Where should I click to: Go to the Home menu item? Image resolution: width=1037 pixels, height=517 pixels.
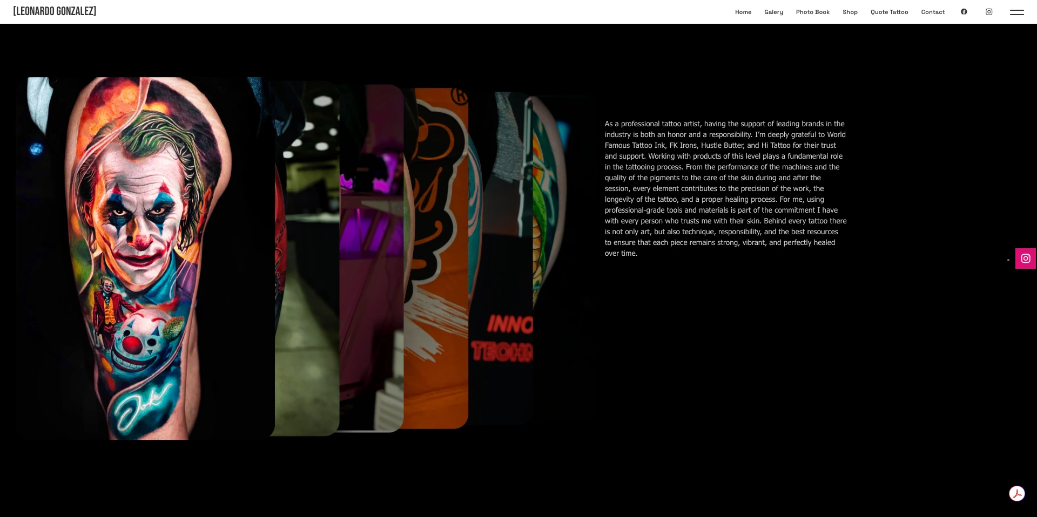(x=743, y=12)
